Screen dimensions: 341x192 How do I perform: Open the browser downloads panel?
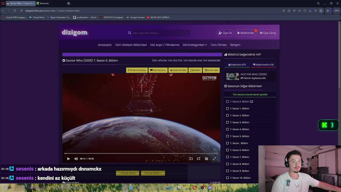pyautogui.click(x=310, y=11)
